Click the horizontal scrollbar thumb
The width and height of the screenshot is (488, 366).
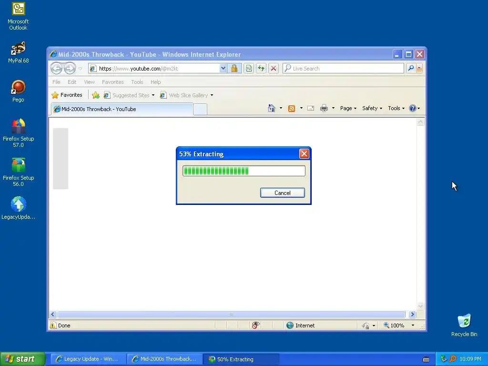(231, 315)
